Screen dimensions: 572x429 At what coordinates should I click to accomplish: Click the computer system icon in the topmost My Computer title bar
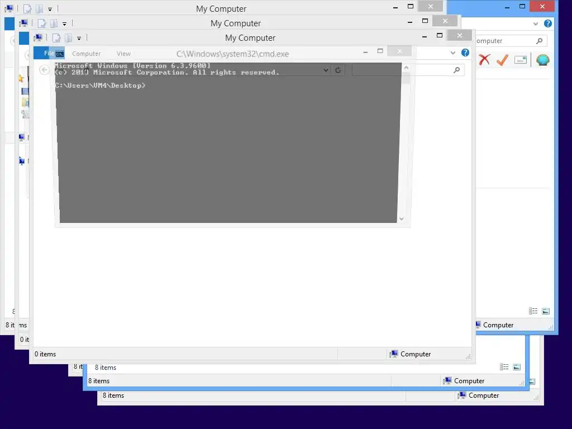[9, 8]
